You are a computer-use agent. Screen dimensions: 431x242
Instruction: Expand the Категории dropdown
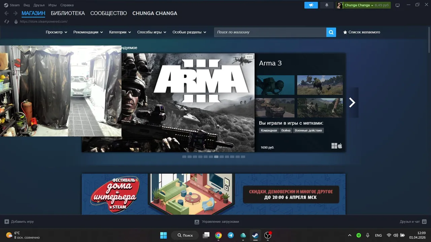pos(120,32)
